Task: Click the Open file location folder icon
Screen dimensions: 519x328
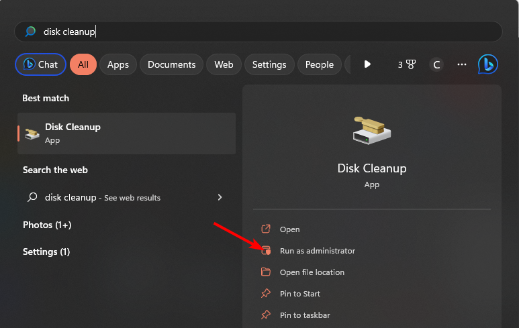Action: 266,272
